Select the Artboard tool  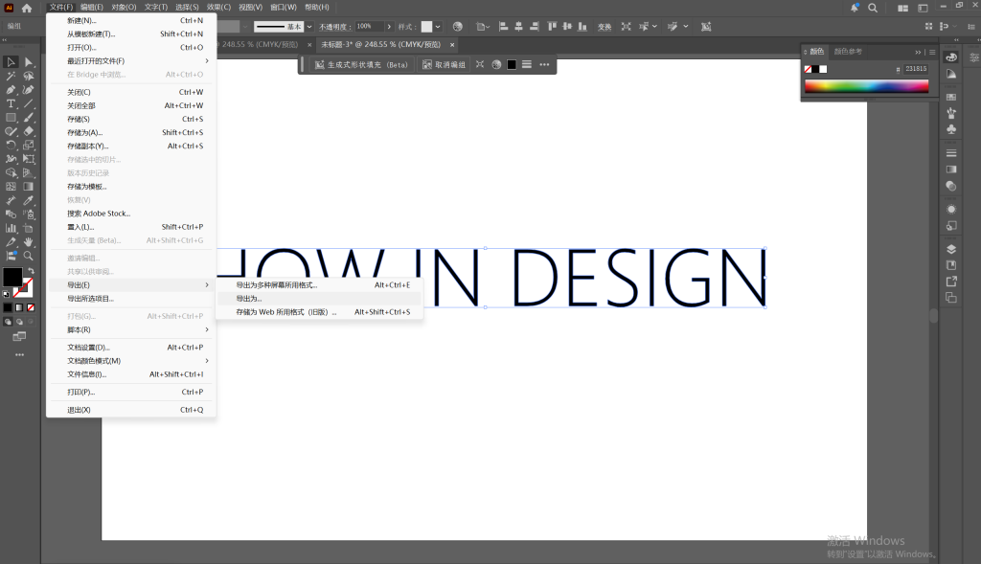(28, 228)
